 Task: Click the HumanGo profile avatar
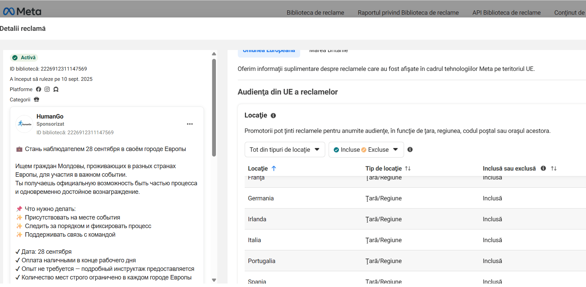(x=24, y=124)
